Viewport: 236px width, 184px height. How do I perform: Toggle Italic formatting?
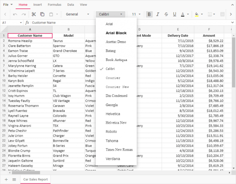158,14
